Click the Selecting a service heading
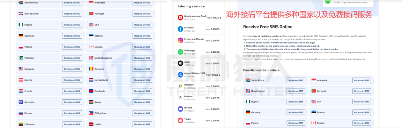This screenshot has width=403, height=128. pyautogui.click(x=191, y=6)
